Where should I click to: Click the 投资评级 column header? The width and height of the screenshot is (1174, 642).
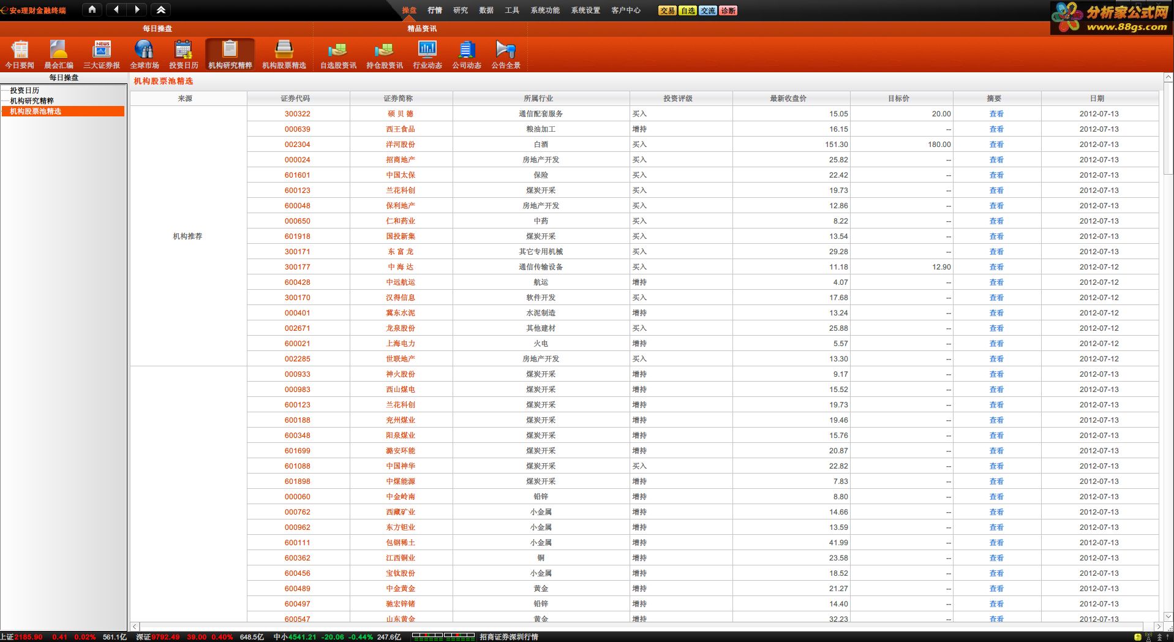tap(681, 98)
